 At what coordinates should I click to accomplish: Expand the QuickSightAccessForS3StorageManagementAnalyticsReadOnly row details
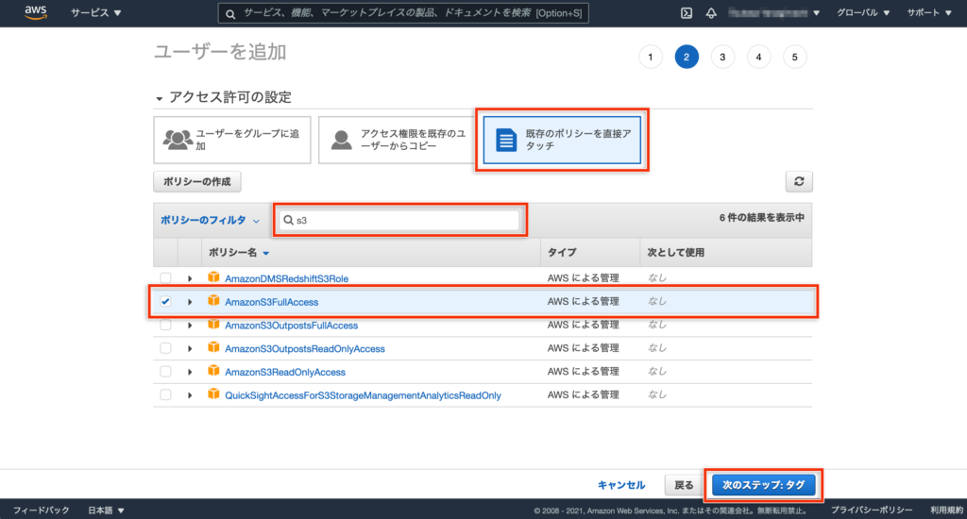point(190,395)
